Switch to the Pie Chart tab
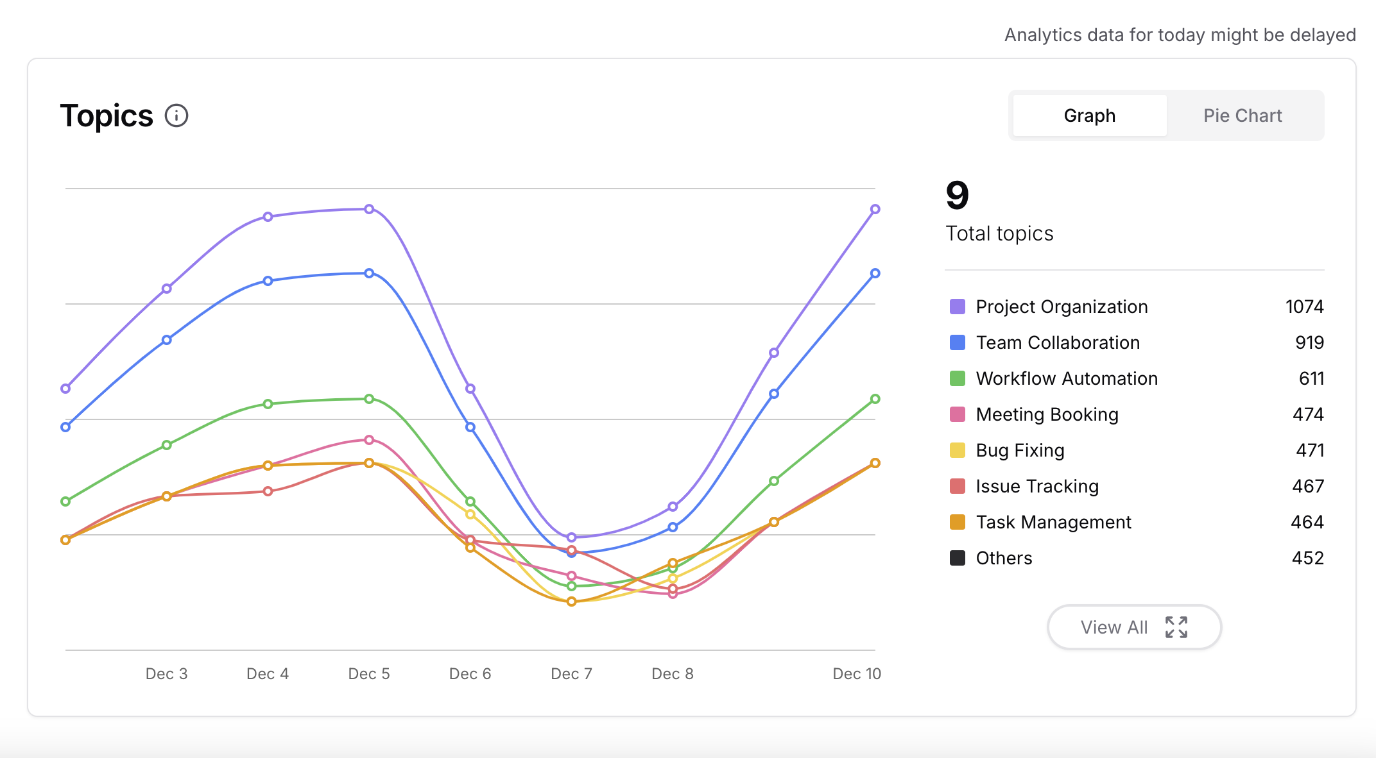Image resolution: width=1376 pixels, height=758 pixels. pyautogui.click(x=1242, y=116)
